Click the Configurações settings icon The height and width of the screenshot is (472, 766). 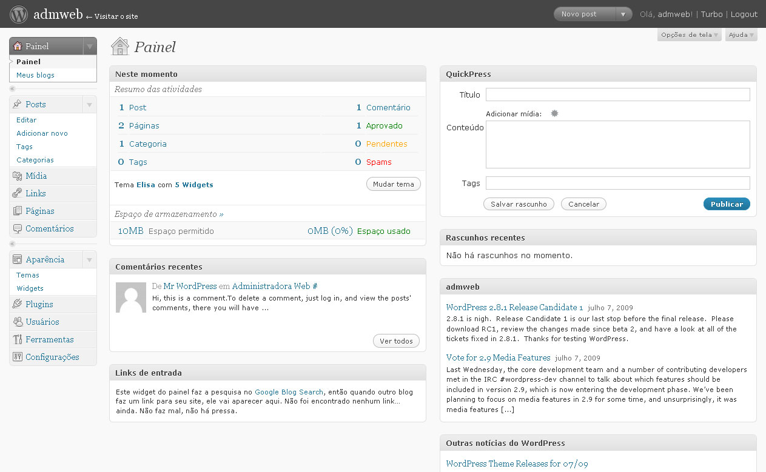tap(17, 357)
